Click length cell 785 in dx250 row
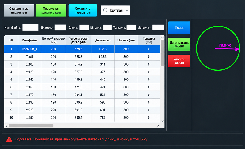This screenshot has height=149, width=245. pyautogui.click(x=103, y=118)
